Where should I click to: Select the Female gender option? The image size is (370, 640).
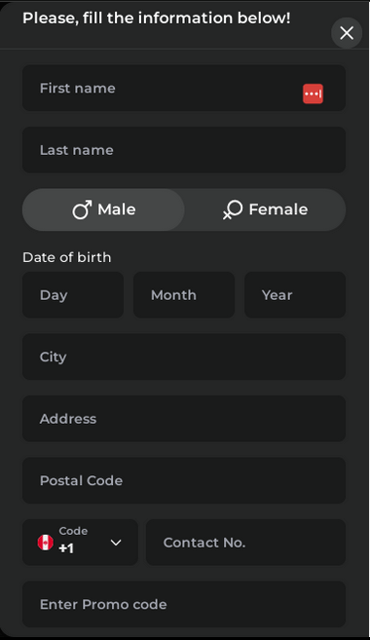coord(265,209)
